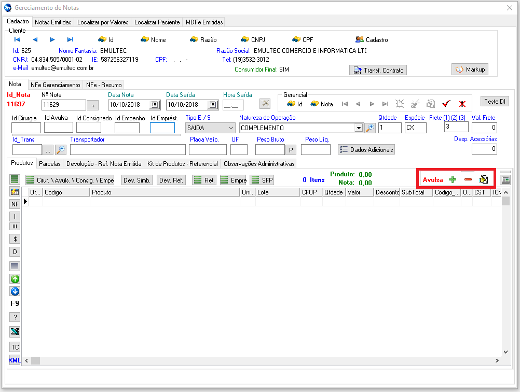The height and width of the screenshot is (392, 520).
Task: Open the Data Saída calendar picker
Action: coord(212,105)
